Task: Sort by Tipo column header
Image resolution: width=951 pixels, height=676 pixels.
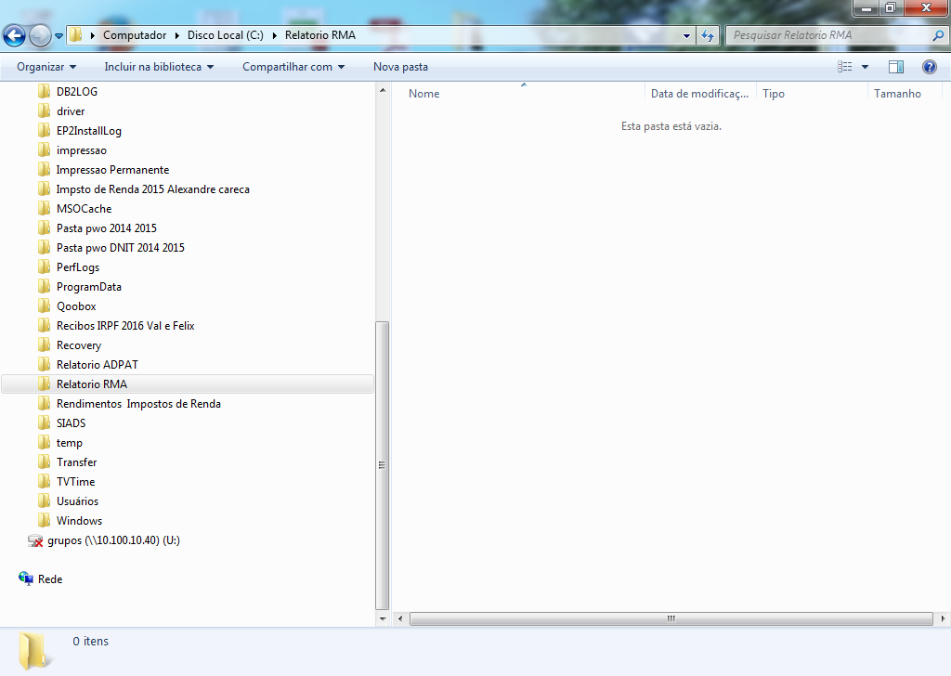Action: click(x=774, y=94)
